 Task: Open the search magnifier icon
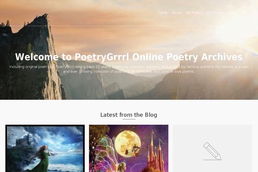tap(244, 12)
